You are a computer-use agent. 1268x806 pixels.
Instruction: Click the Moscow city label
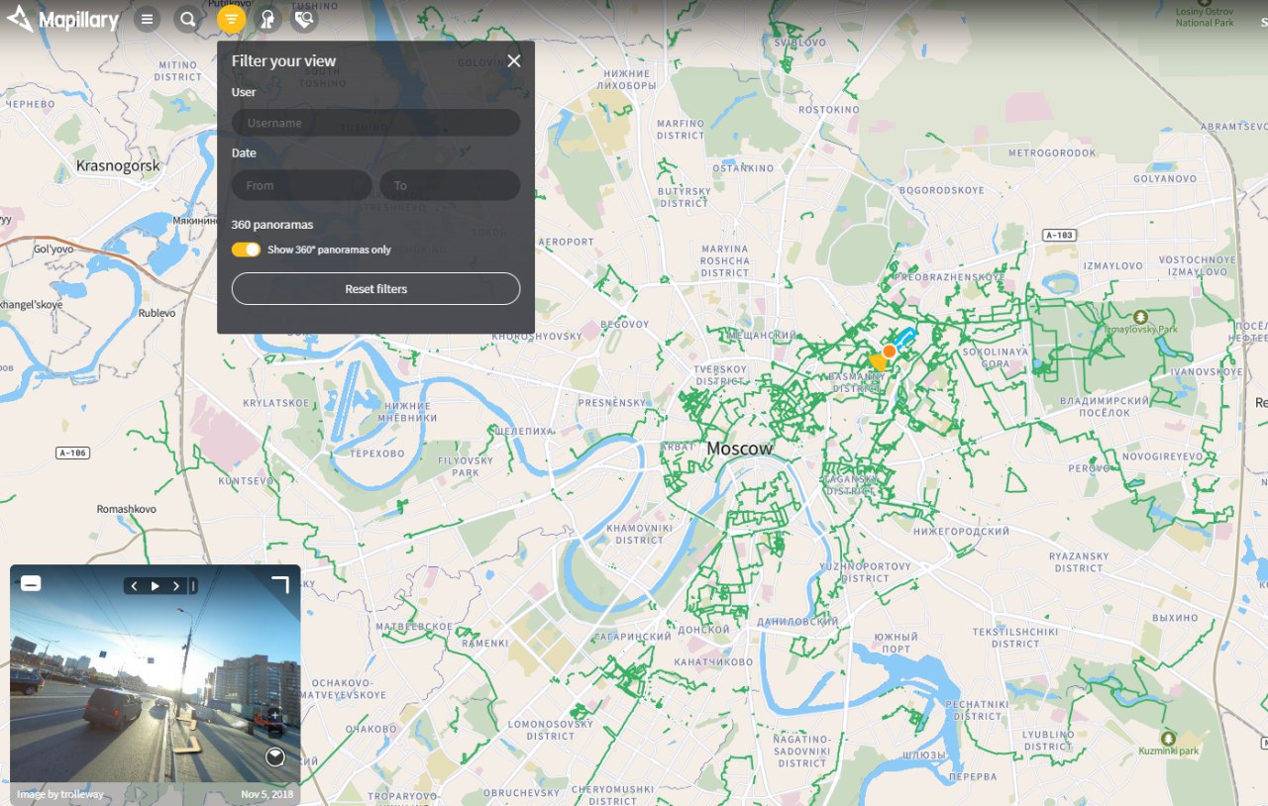click(x=739, y=449)
